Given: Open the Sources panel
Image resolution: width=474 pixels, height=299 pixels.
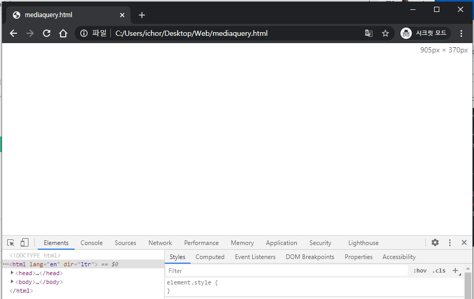Looking at the screenshot, I should (125, 243).
